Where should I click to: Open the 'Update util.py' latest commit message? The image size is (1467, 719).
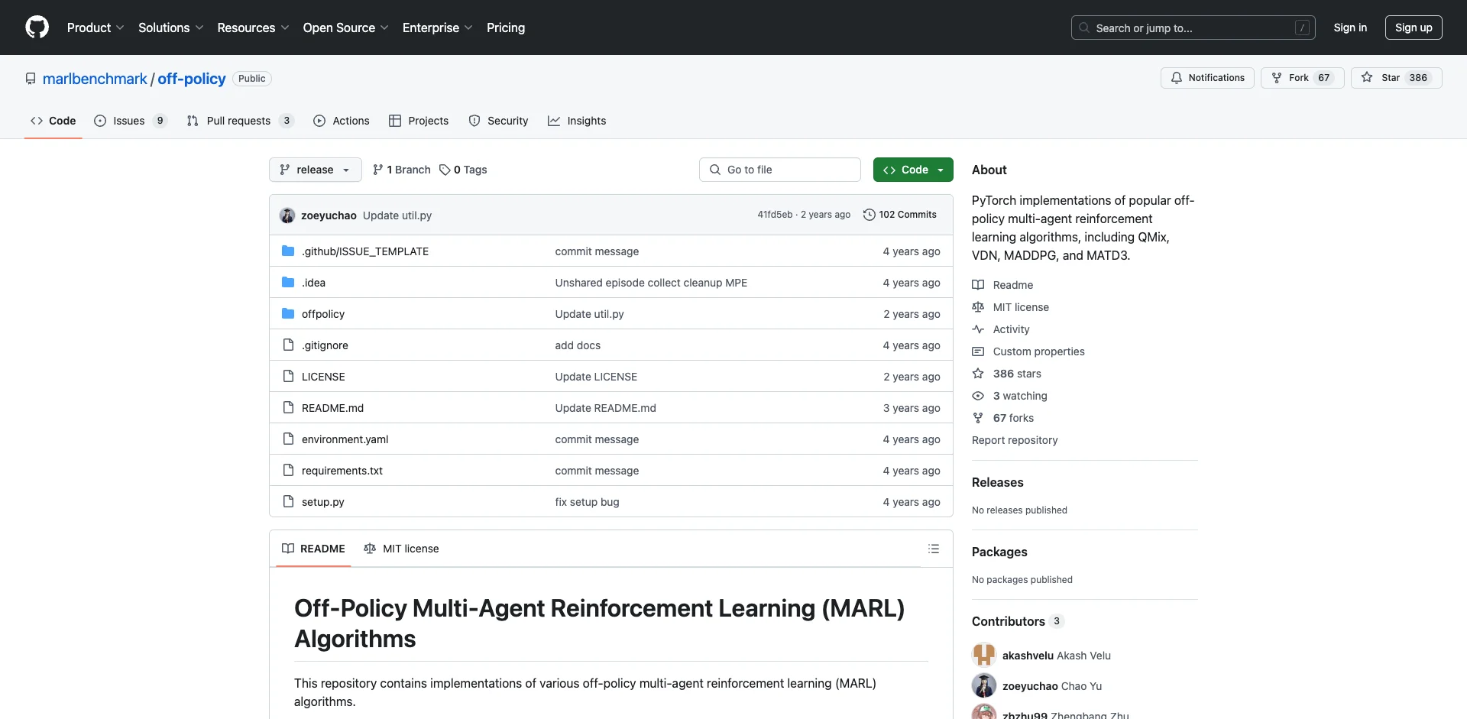click(x=397, y=215)
